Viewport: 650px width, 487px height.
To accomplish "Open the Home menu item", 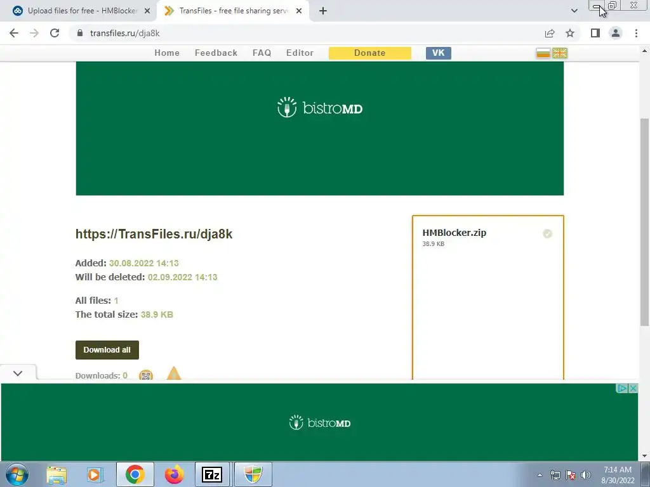I will click(x=167, y=53).
